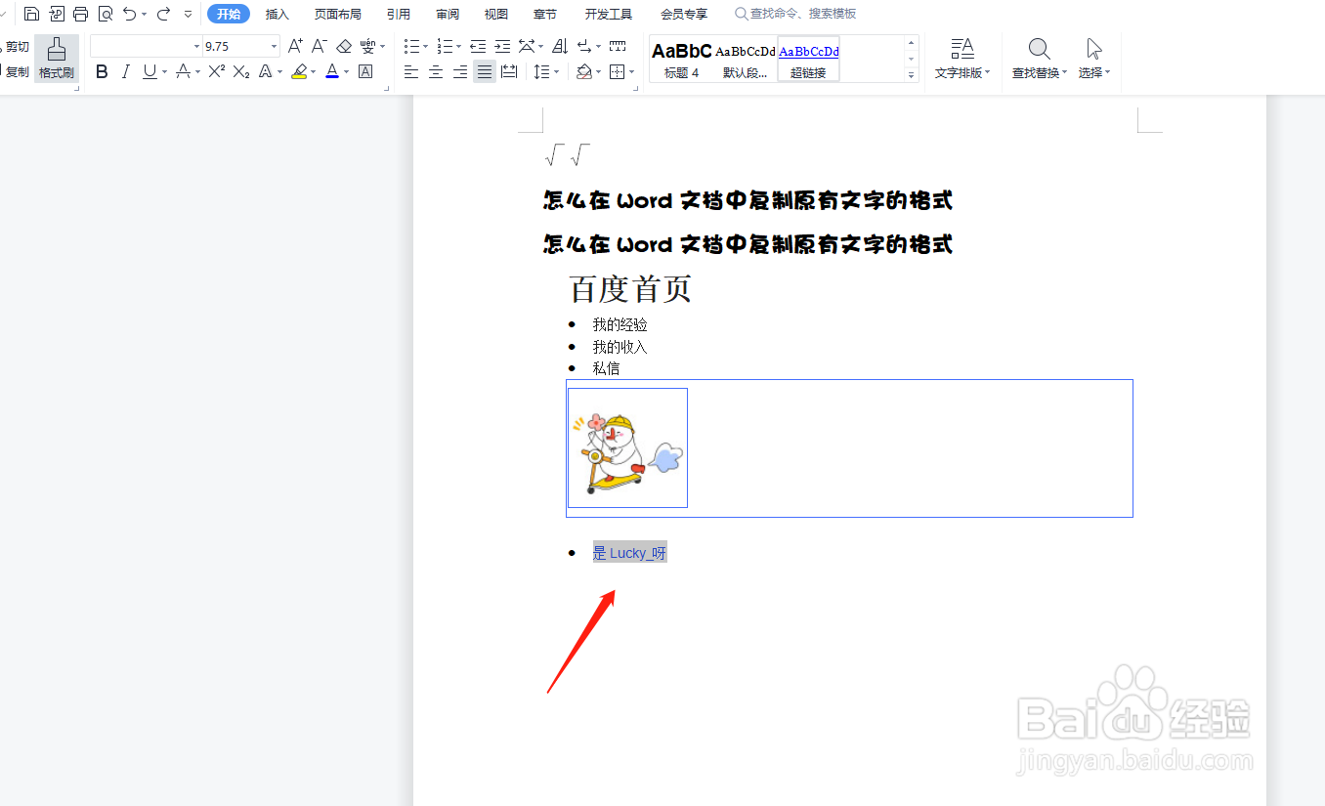Expand the styles gallery more arrow
Image resolution: width=1325 pixels, height=806 pixels.
[912, 75]
